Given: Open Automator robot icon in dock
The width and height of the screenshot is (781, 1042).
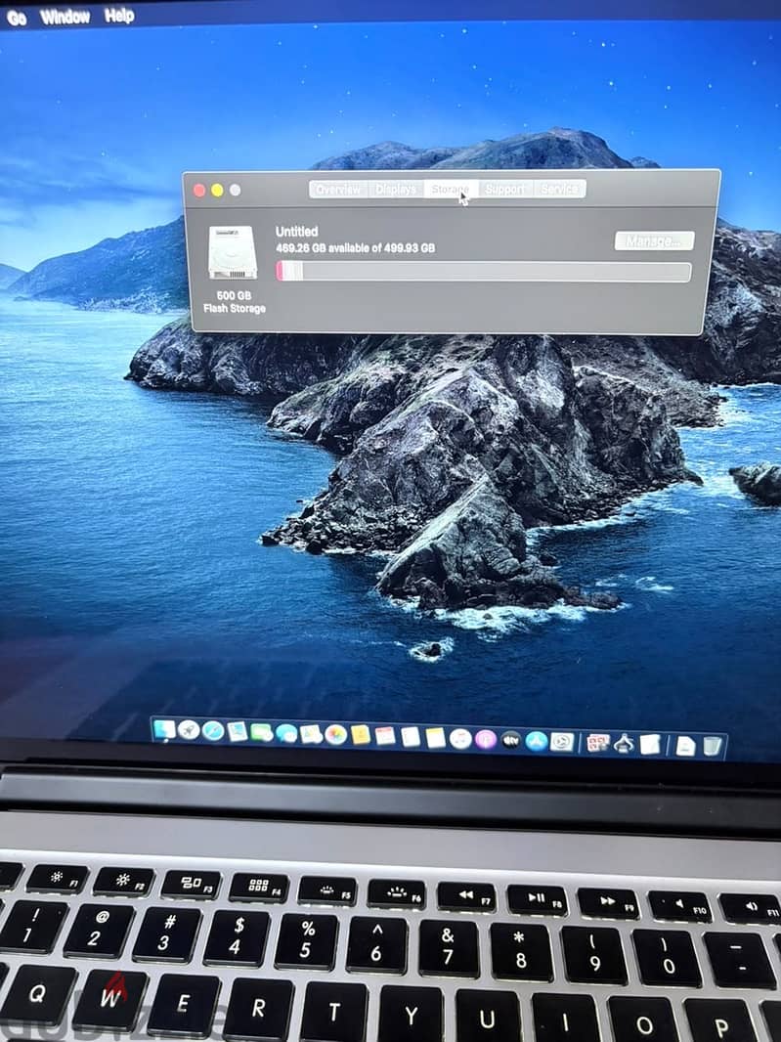Looking at the screenshot, I should click(x=624, y=743).
